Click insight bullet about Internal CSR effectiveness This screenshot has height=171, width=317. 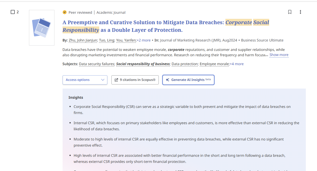[186, 126]
